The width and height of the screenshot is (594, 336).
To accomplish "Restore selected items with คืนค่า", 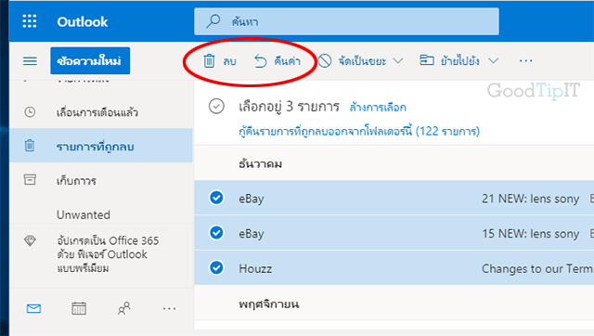I will pos(278,60).
